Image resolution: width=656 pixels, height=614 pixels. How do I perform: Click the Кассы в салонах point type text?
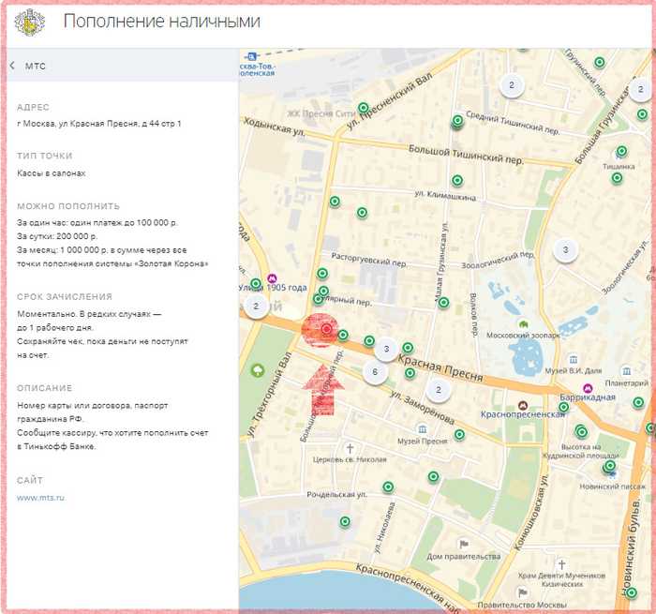click(x=52, y=173)
